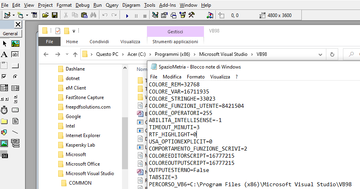The width and height of the screenshot is (360, 189).
Task: Expand the chevron after Programmi (x86) in path
Action: [194, 54]
